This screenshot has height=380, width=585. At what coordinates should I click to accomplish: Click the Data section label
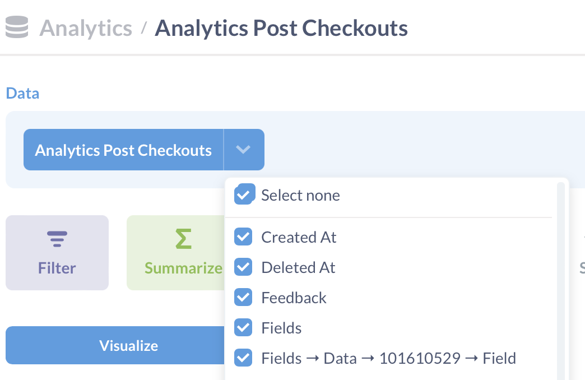click(22, 94)
